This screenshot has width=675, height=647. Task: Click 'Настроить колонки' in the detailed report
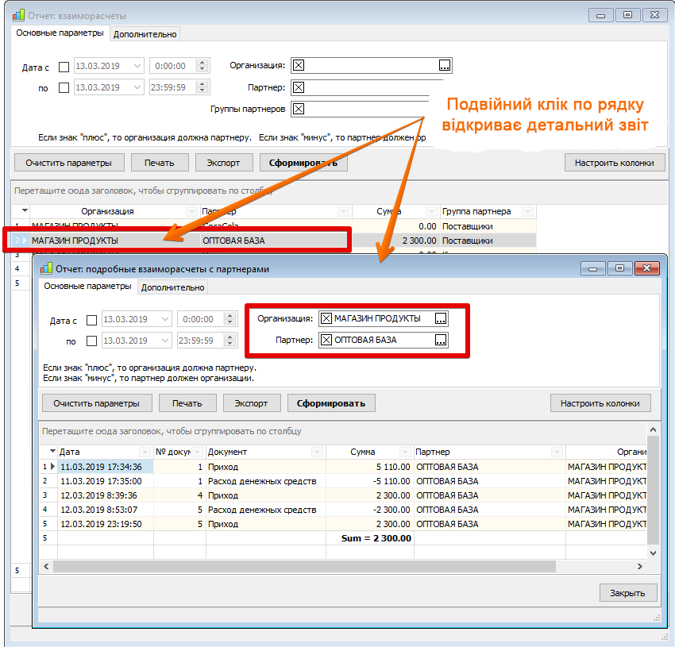(600, 403)
